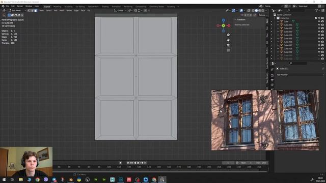Expand Cube.005 in the outliner
Screen dimensions: 326x183
pos(278,39)
